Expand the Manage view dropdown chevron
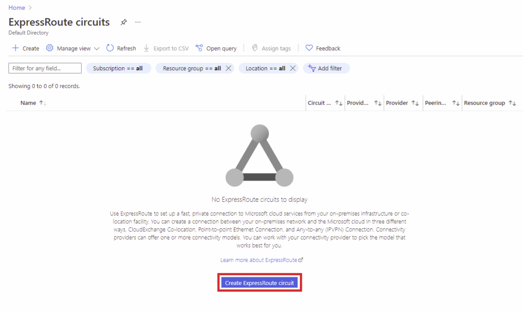The width and height of the screenshot is (523, 312). pos(97,48)
